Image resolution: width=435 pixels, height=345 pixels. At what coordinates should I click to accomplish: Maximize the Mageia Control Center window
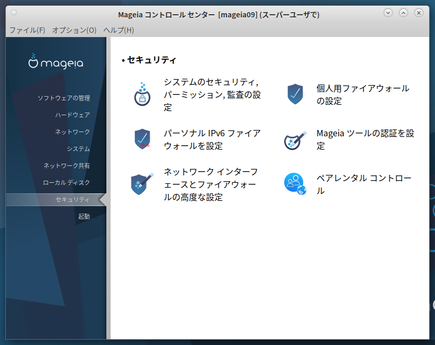click(403, 13)
